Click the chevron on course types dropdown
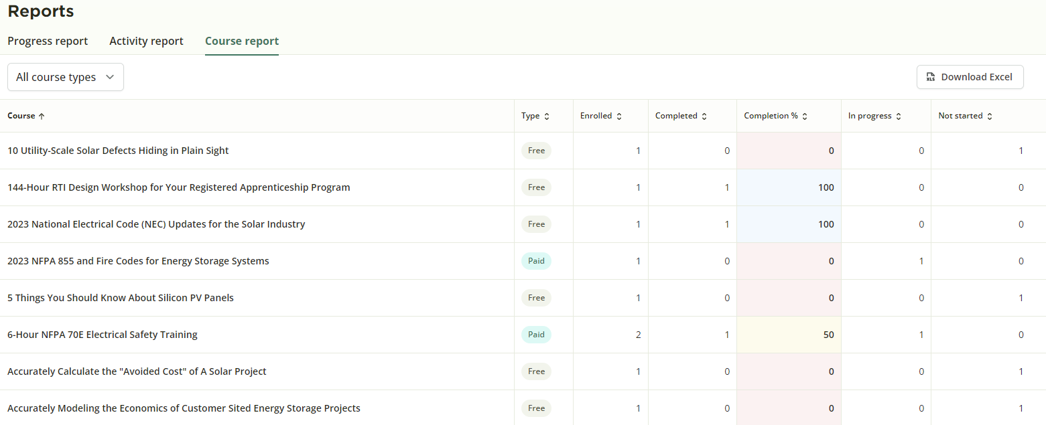Screen dimensions: 1046x425 coord(110,77)
